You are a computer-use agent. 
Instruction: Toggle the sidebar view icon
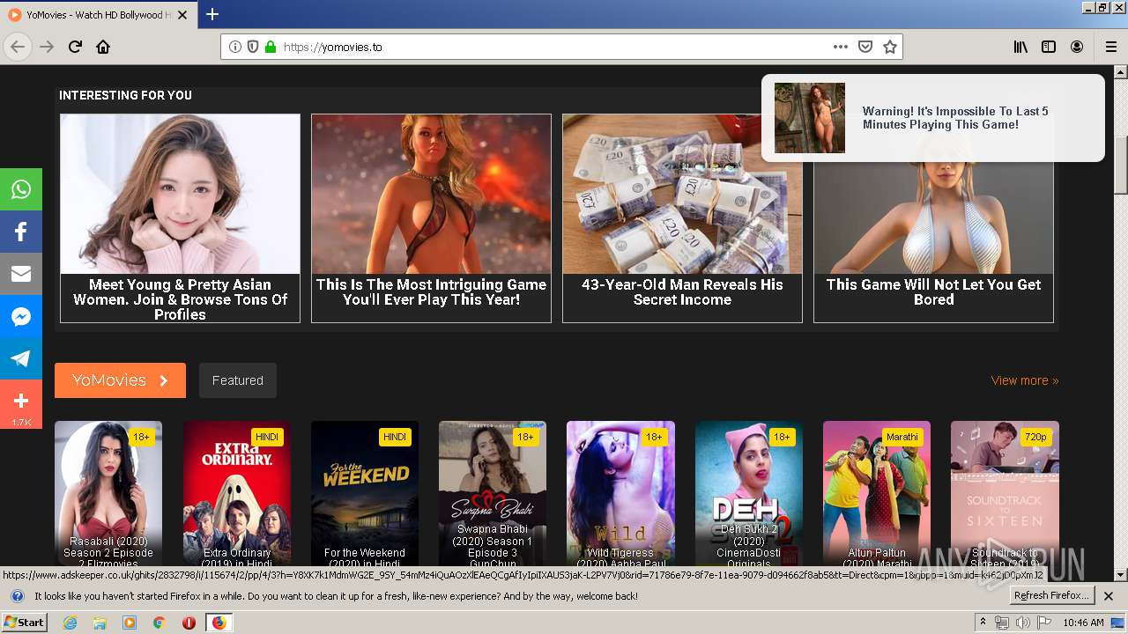[1049, 47]
